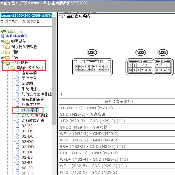Open the ECU 端子 page
The image size is (175, 175).
click(x=30, y=110)
